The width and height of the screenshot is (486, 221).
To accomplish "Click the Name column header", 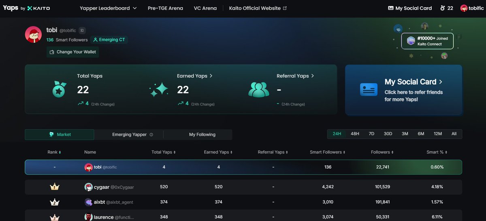I will point(90,152).
